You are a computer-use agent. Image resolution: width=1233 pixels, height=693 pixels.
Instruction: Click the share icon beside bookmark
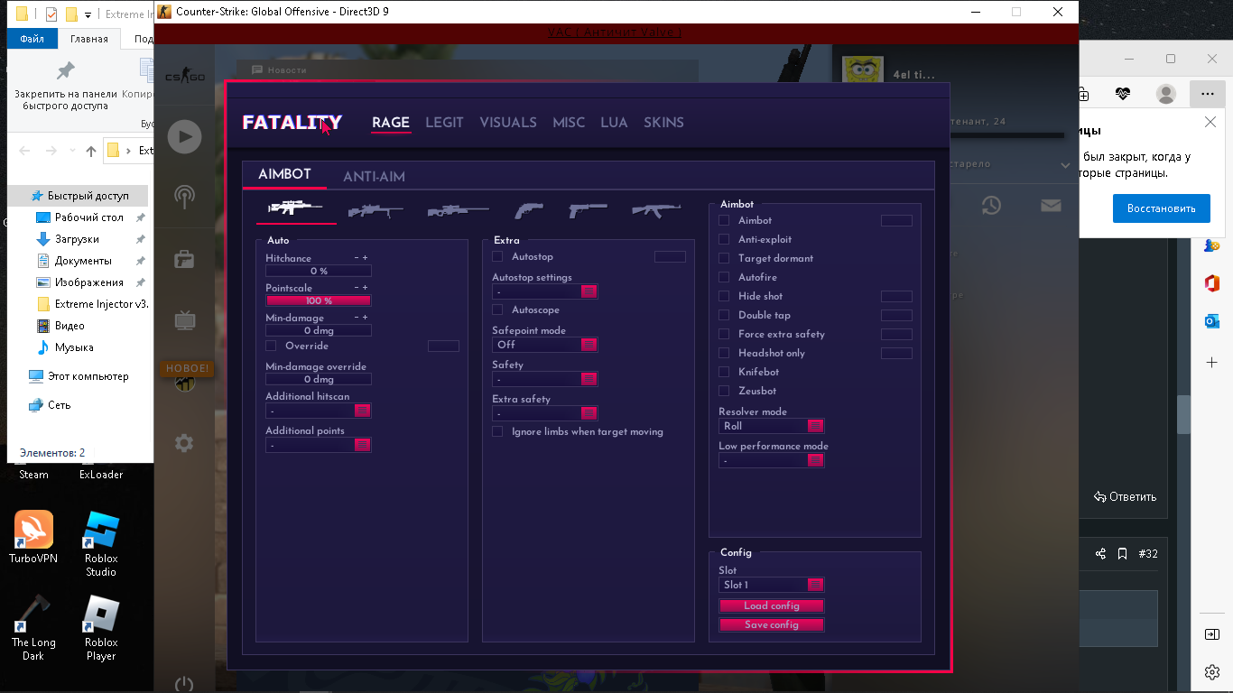[1100, 553]
